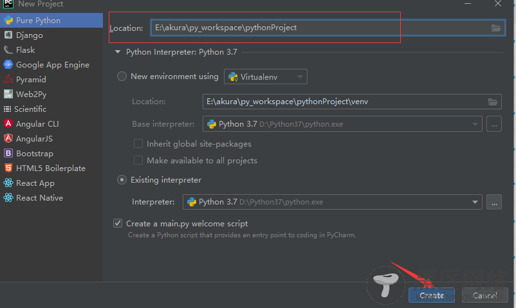The height and width of the screenshot is (308, 516).
Task: Choose Angular CLI project type
Action: click(51, 123)
